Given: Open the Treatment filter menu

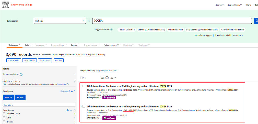Looking at the screenshot, I should (144, 45).
